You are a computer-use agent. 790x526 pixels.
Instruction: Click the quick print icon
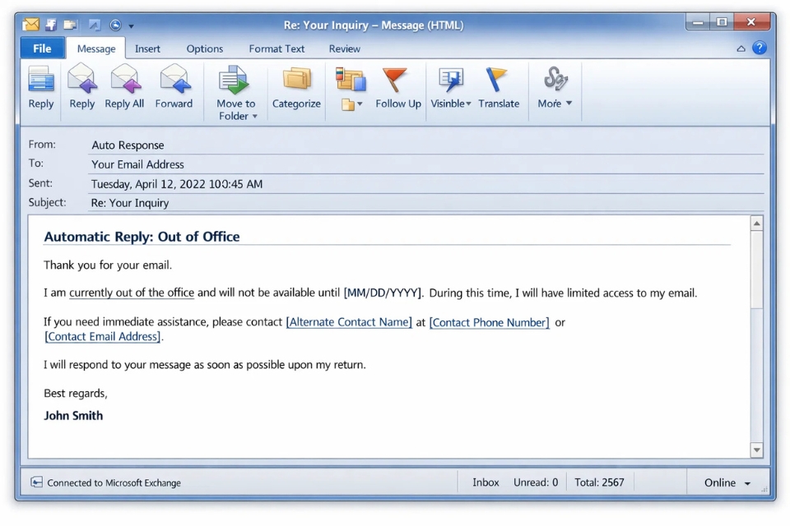[70, 25]
